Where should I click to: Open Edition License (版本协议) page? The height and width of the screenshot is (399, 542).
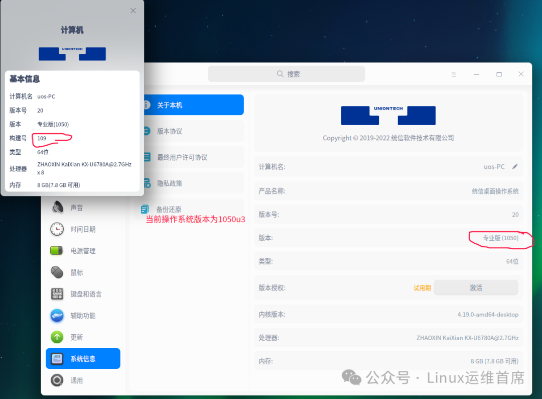[194, 131]
